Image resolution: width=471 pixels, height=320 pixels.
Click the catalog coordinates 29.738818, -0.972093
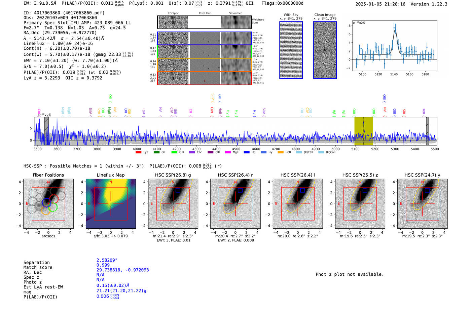(x=122, y=270)
